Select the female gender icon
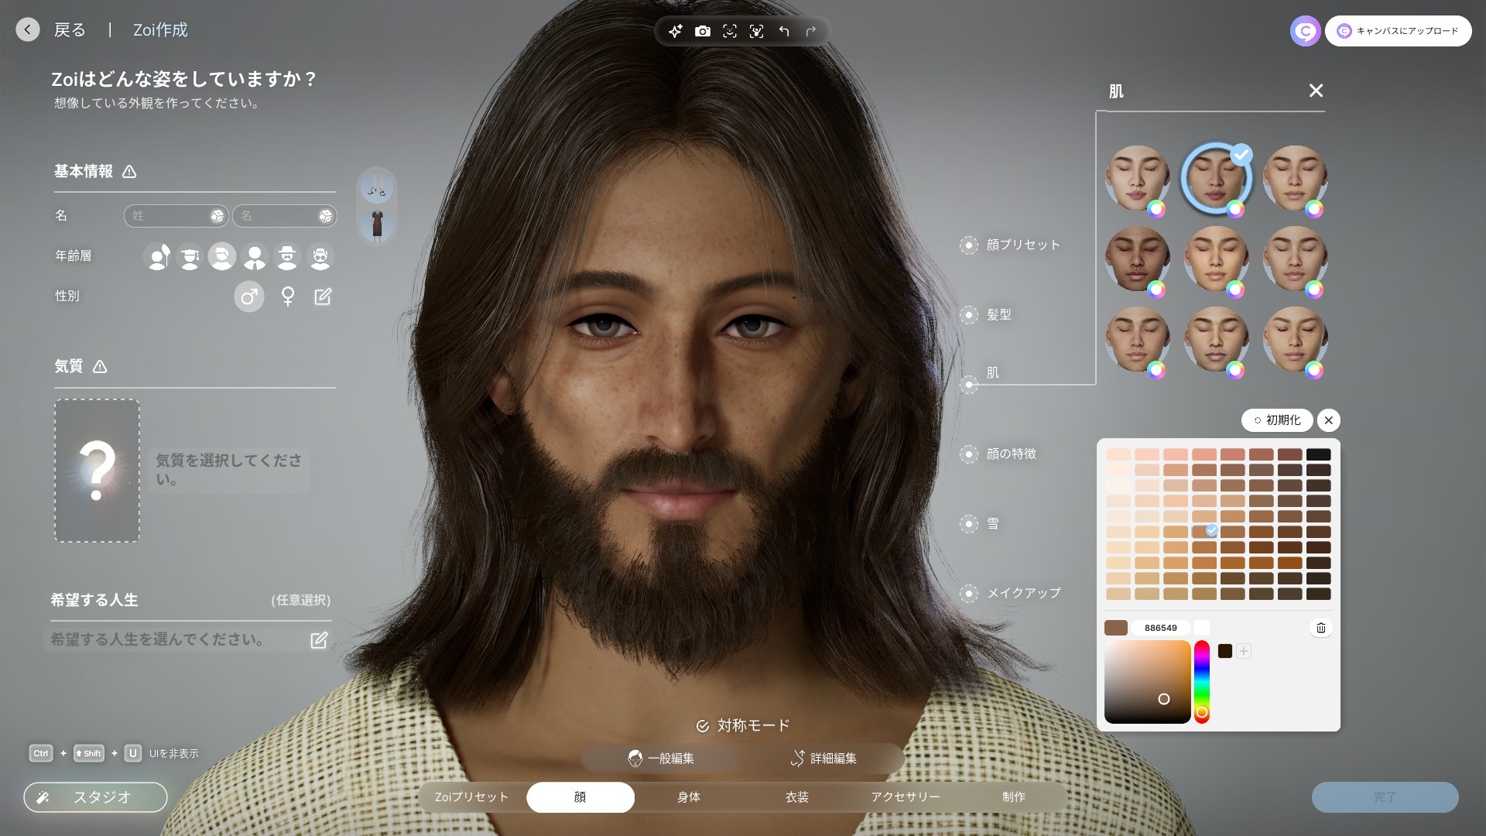The width and height of the screenshot is (1486, 836). click(x=288, y=296)
